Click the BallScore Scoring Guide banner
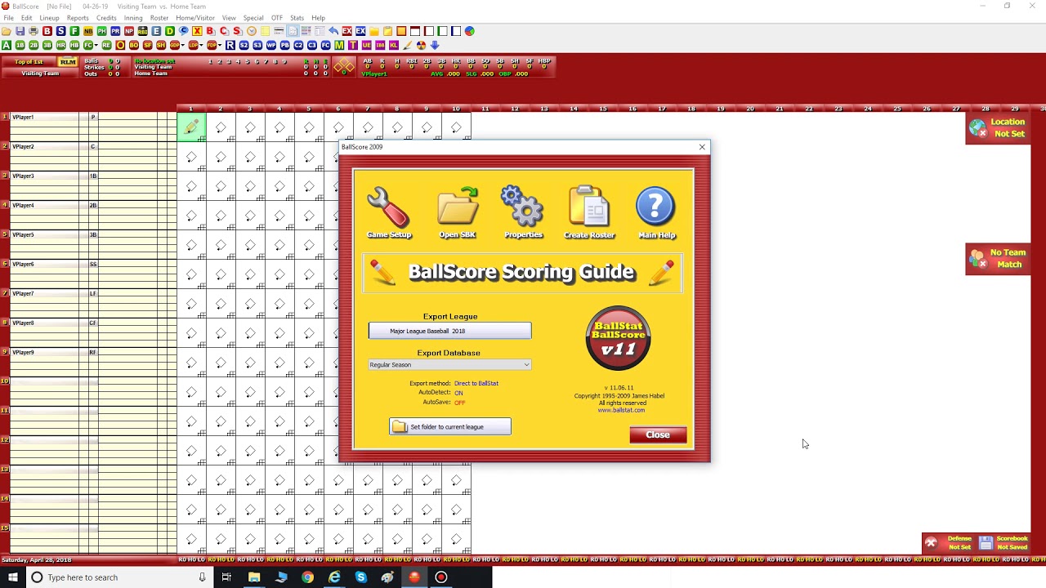This screenshot has width=1046, height=588. (x=522, y=273)
